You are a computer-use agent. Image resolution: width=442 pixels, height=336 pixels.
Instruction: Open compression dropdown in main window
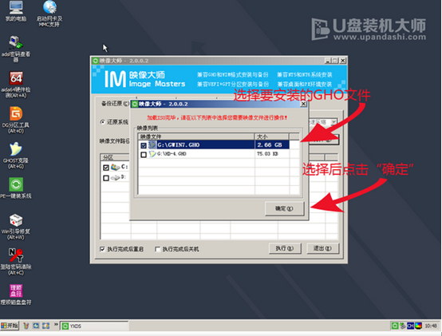(x=333, y=122)
